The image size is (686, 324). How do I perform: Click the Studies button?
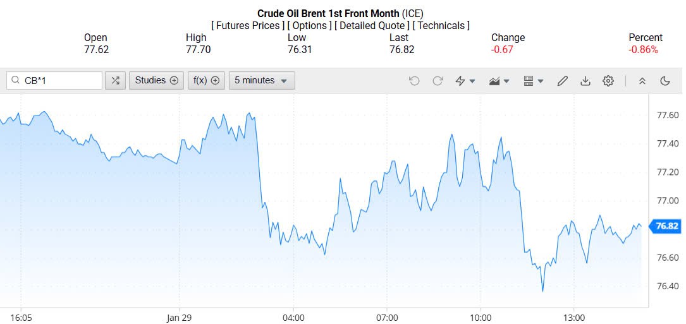(156, 80)
